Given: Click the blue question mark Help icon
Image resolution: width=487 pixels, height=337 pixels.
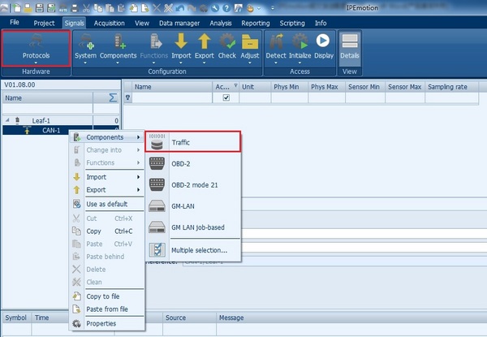Looking at the screenshot, I should 226,8.
